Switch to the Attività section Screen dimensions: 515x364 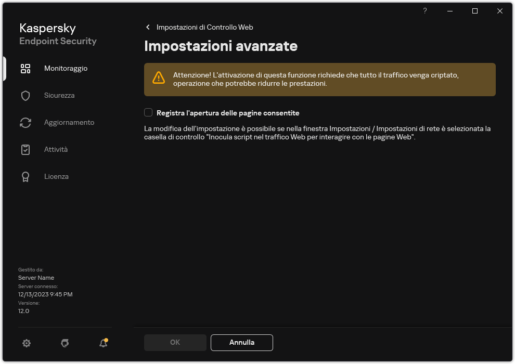click(x=56, y=149)
